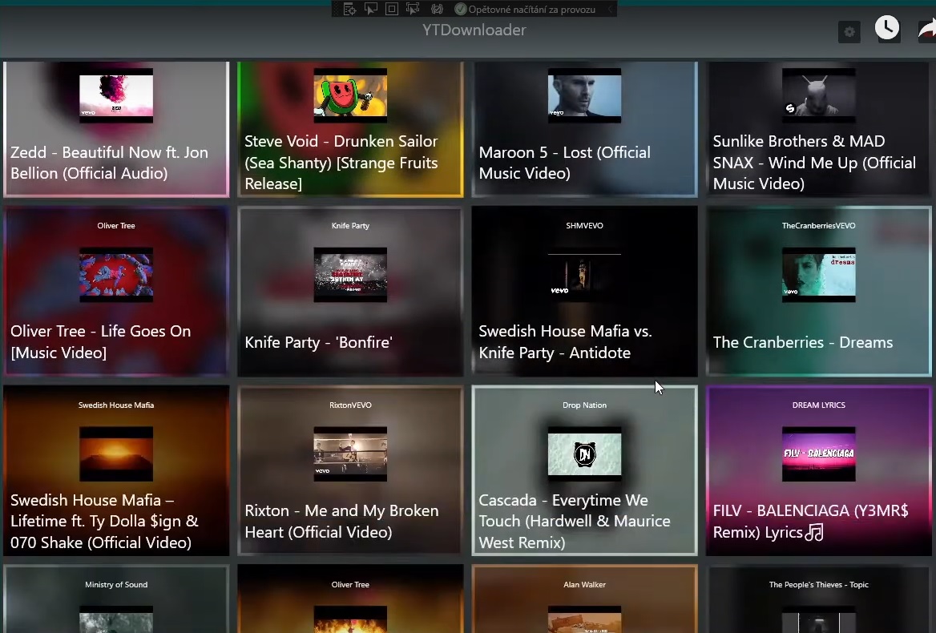Image resolution: width=936 pixels, height=633 pixels.
Task: Open live visual tree debug icon
Action: [349, 10]
